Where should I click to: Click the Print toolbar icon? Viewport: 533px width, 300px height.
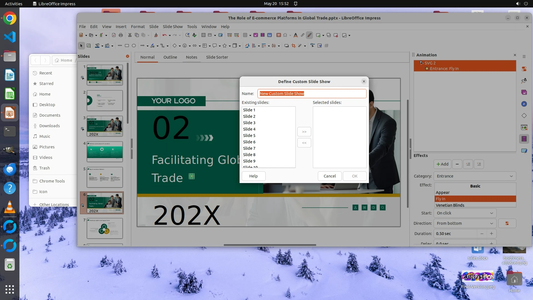pos(121,35)
